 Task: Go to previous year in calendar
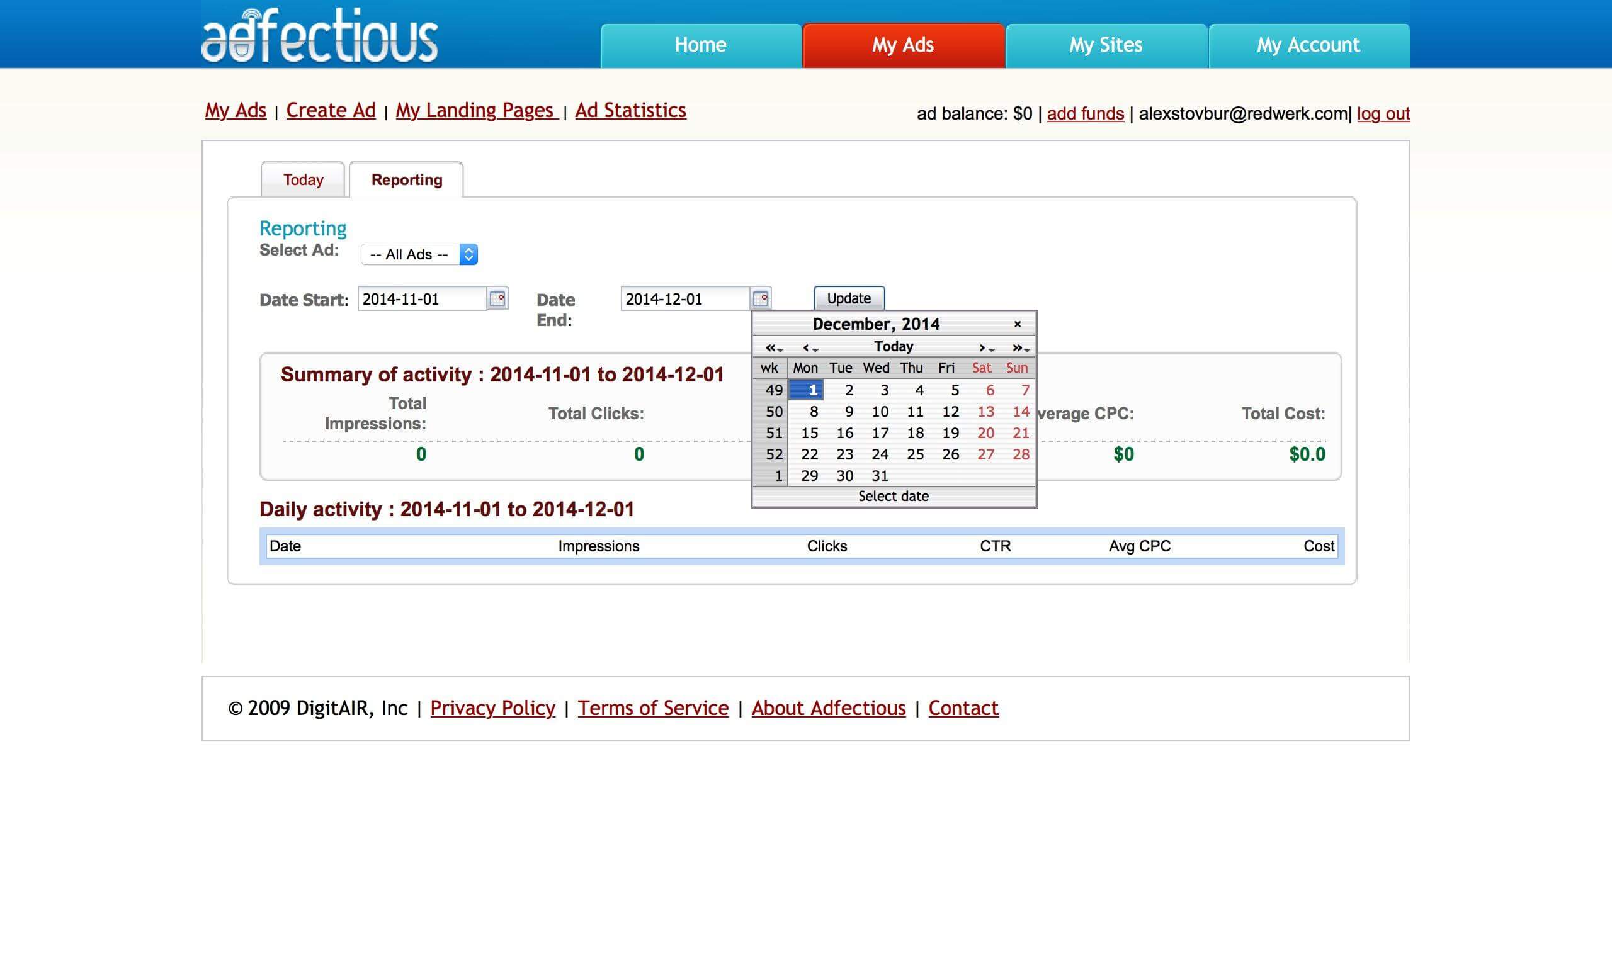(773, 347)
